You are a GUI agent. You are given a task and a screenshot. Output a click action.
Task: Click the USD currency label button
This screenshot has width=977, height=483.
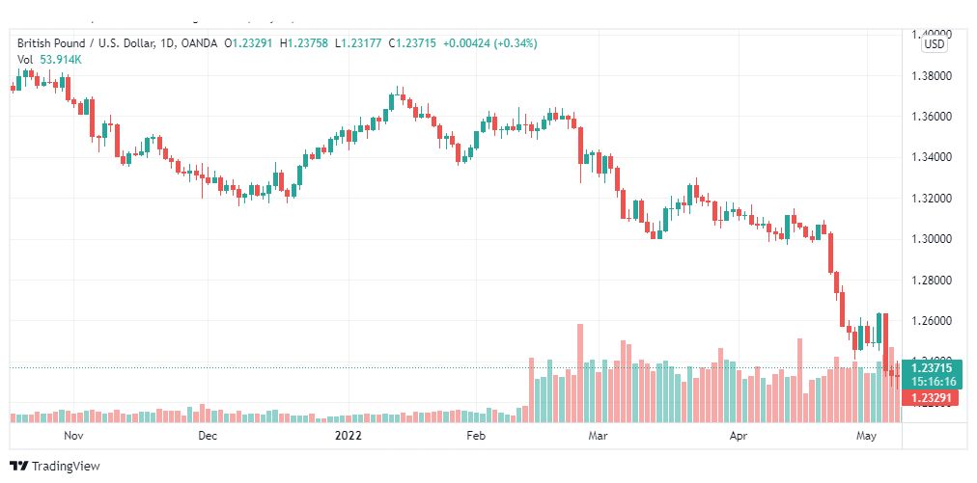point(934,44)
